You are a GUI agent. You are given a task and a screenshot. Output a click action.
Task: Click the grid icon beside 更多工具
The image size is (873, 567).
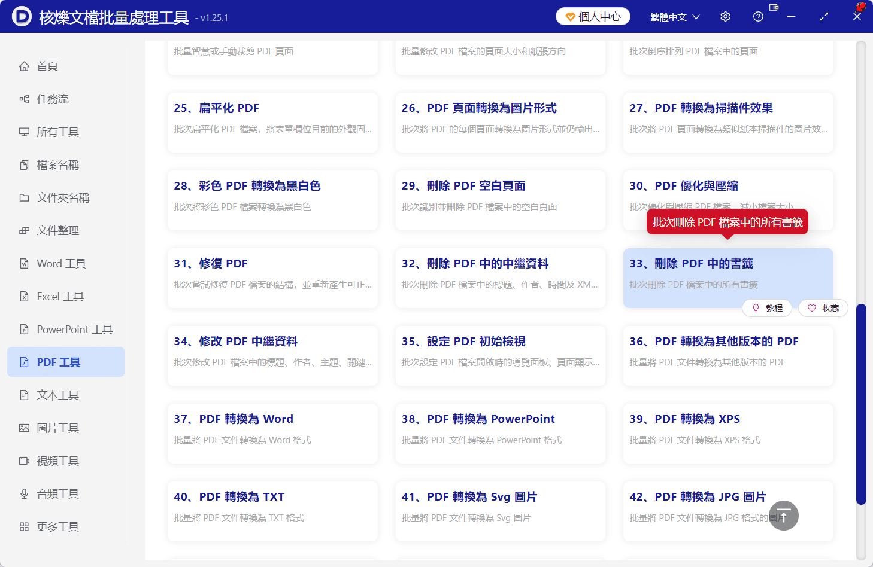24,527
